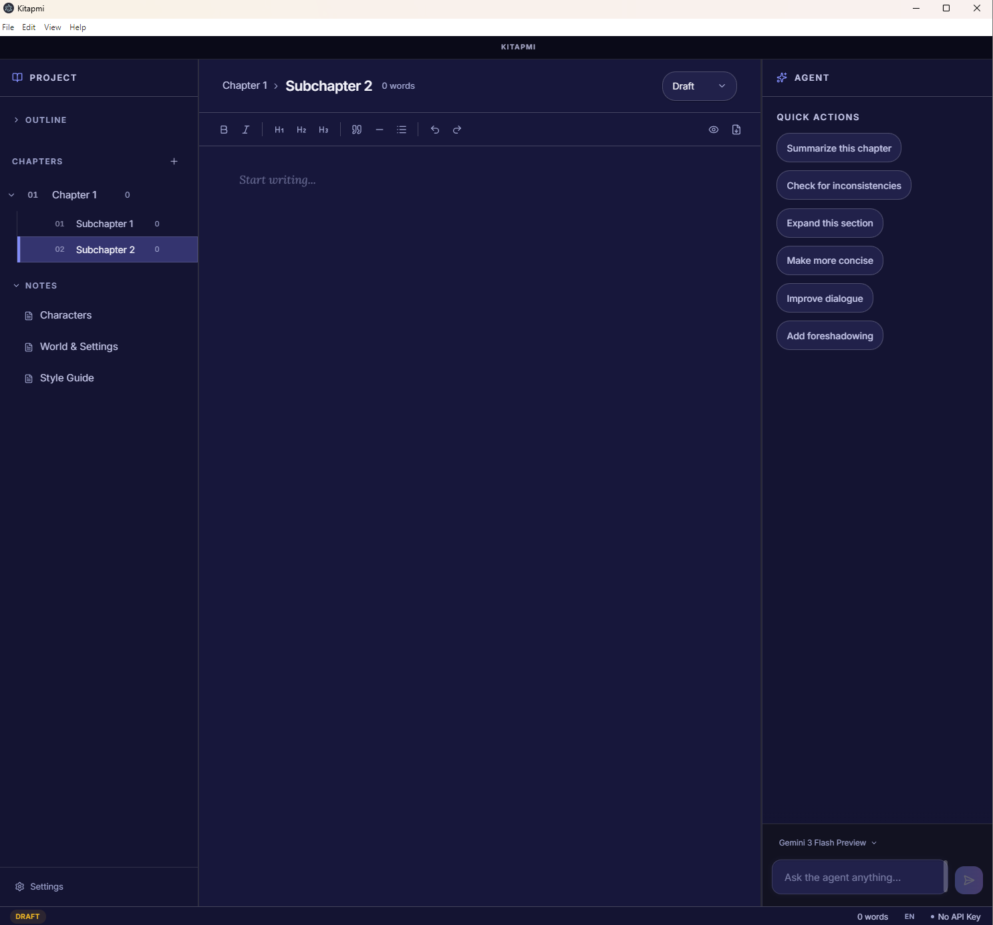
Task: Insert a blockquote using the quote icon
Action: (356, 129)
